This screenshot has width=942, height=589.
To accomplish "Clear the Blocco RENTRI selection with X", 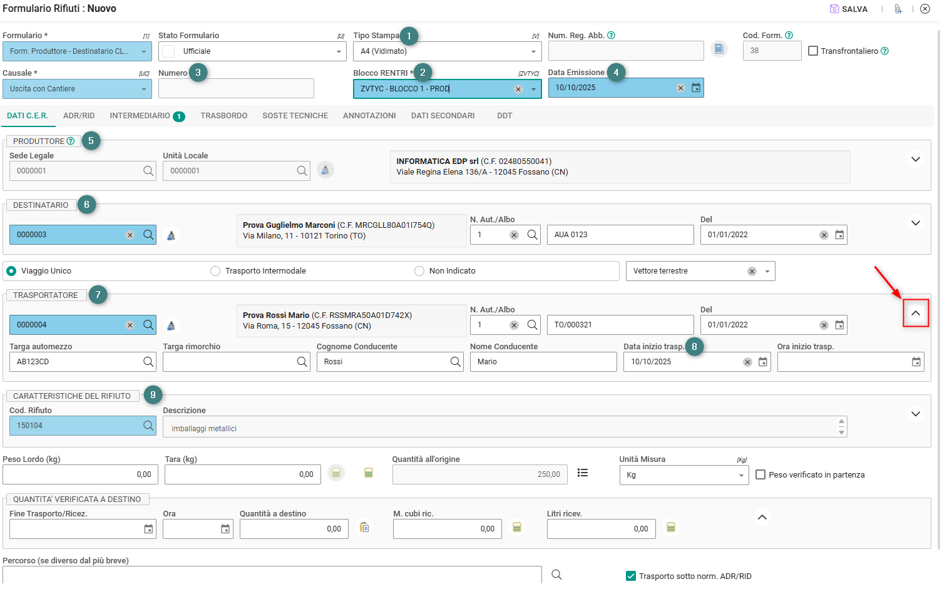I will tap(518, 90).
